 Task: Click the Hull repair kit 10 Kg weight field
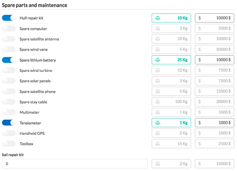pyautogui.click(x=171, y=18)
